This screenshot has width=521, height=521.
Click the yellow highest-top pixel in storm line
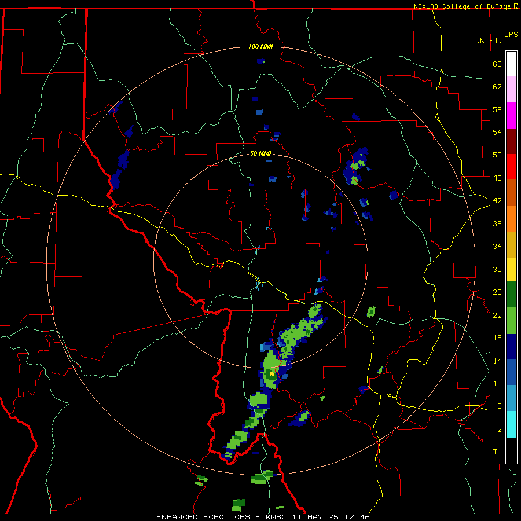[272, 374]
